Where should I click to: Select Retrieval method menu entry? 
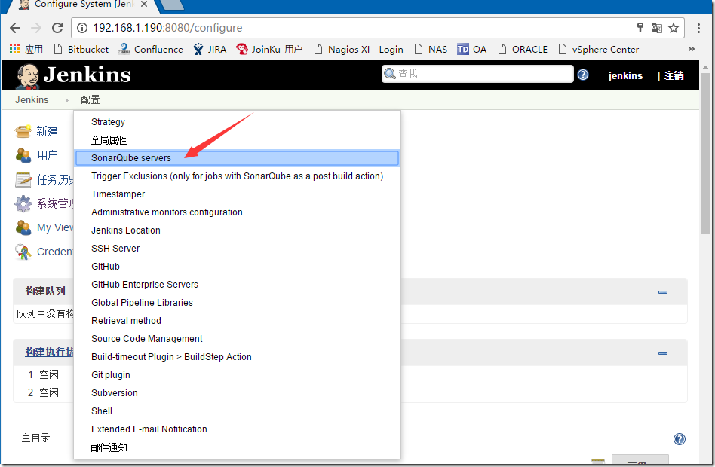pos(237,321)
